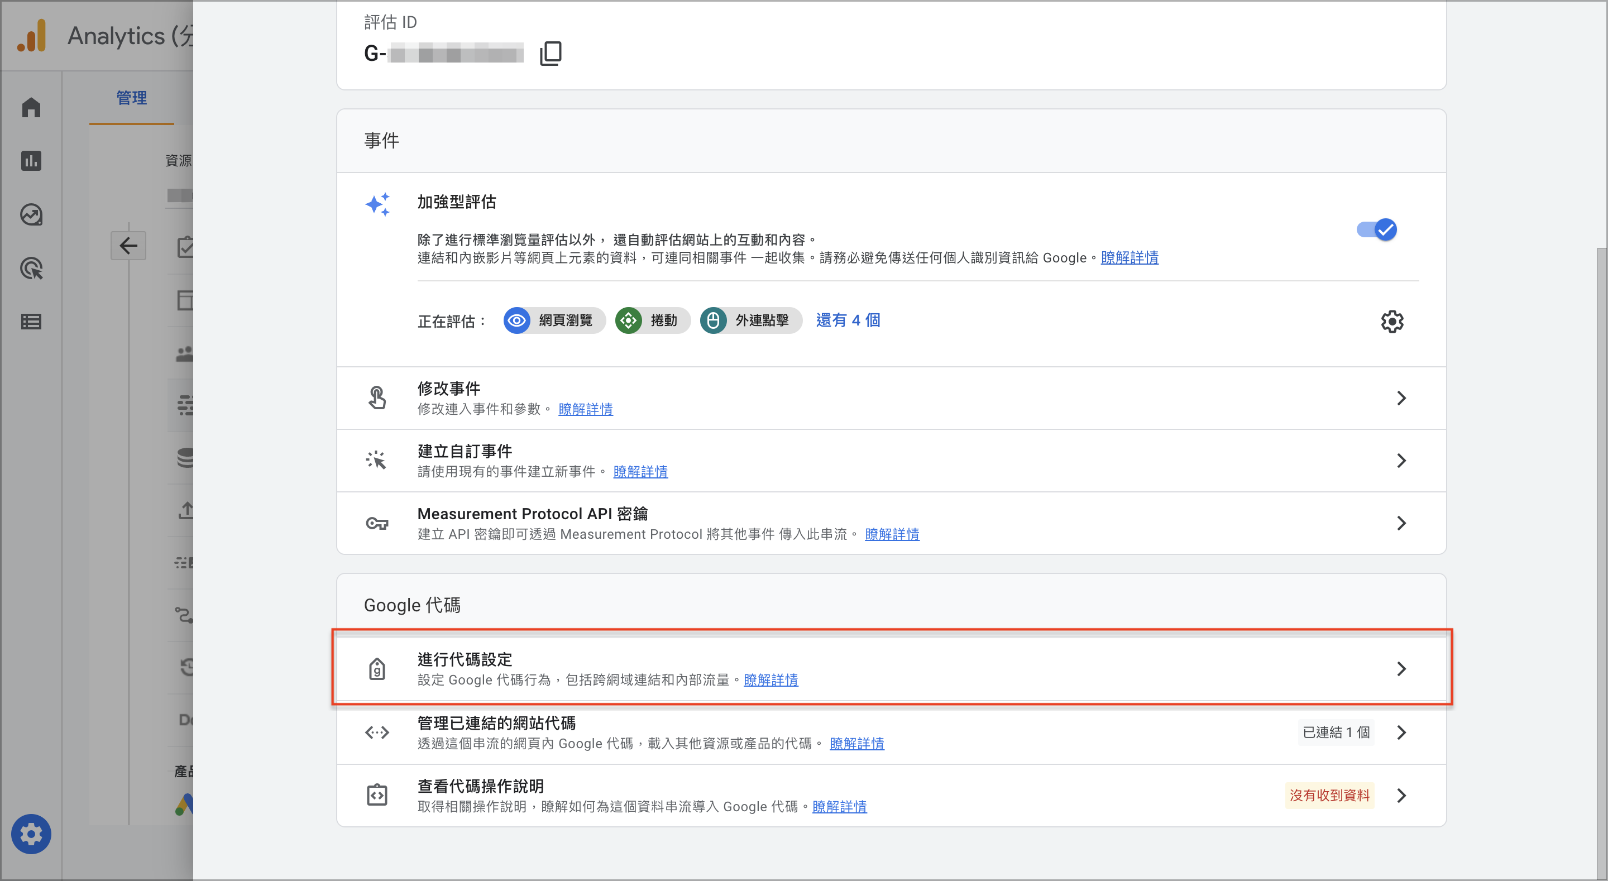Click the 修改事件 row title
The image size is (1608, 881).
pos(449,389)
